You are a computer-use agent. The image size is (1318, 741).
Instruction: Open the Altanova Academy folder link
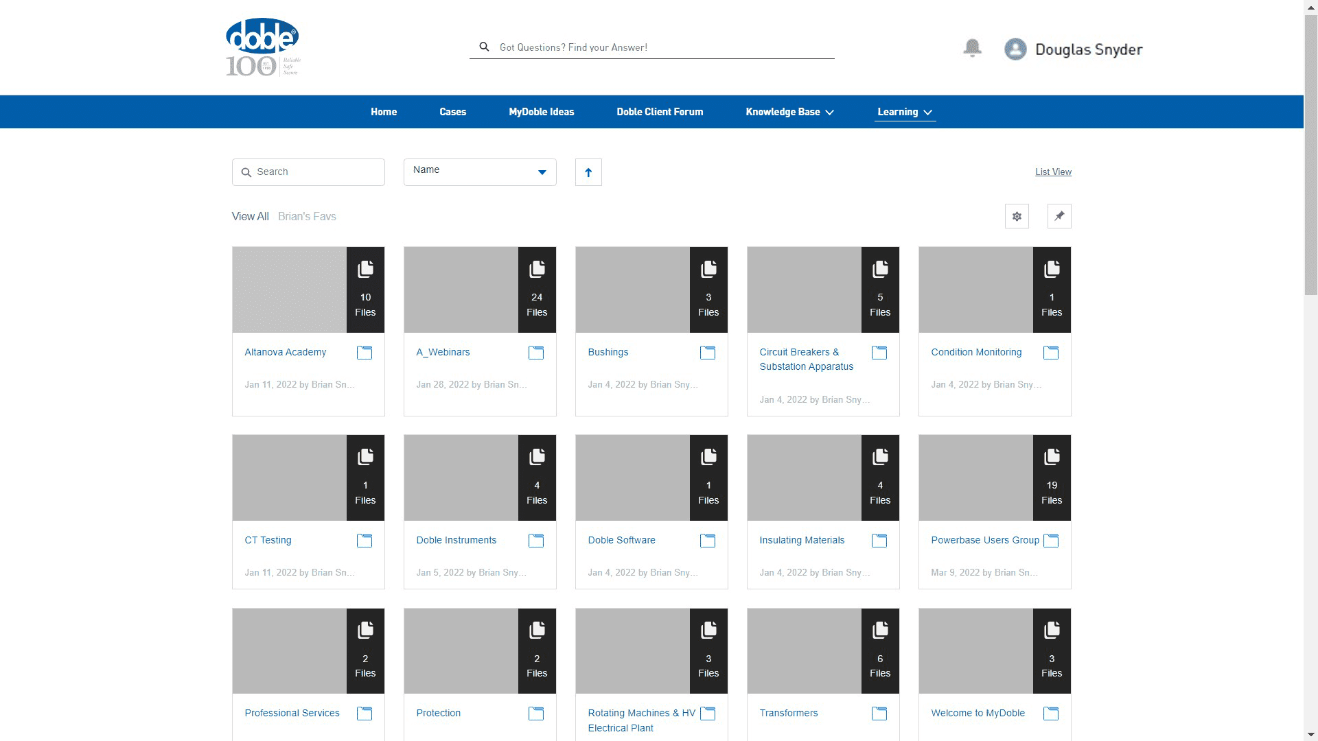(286, 352)
